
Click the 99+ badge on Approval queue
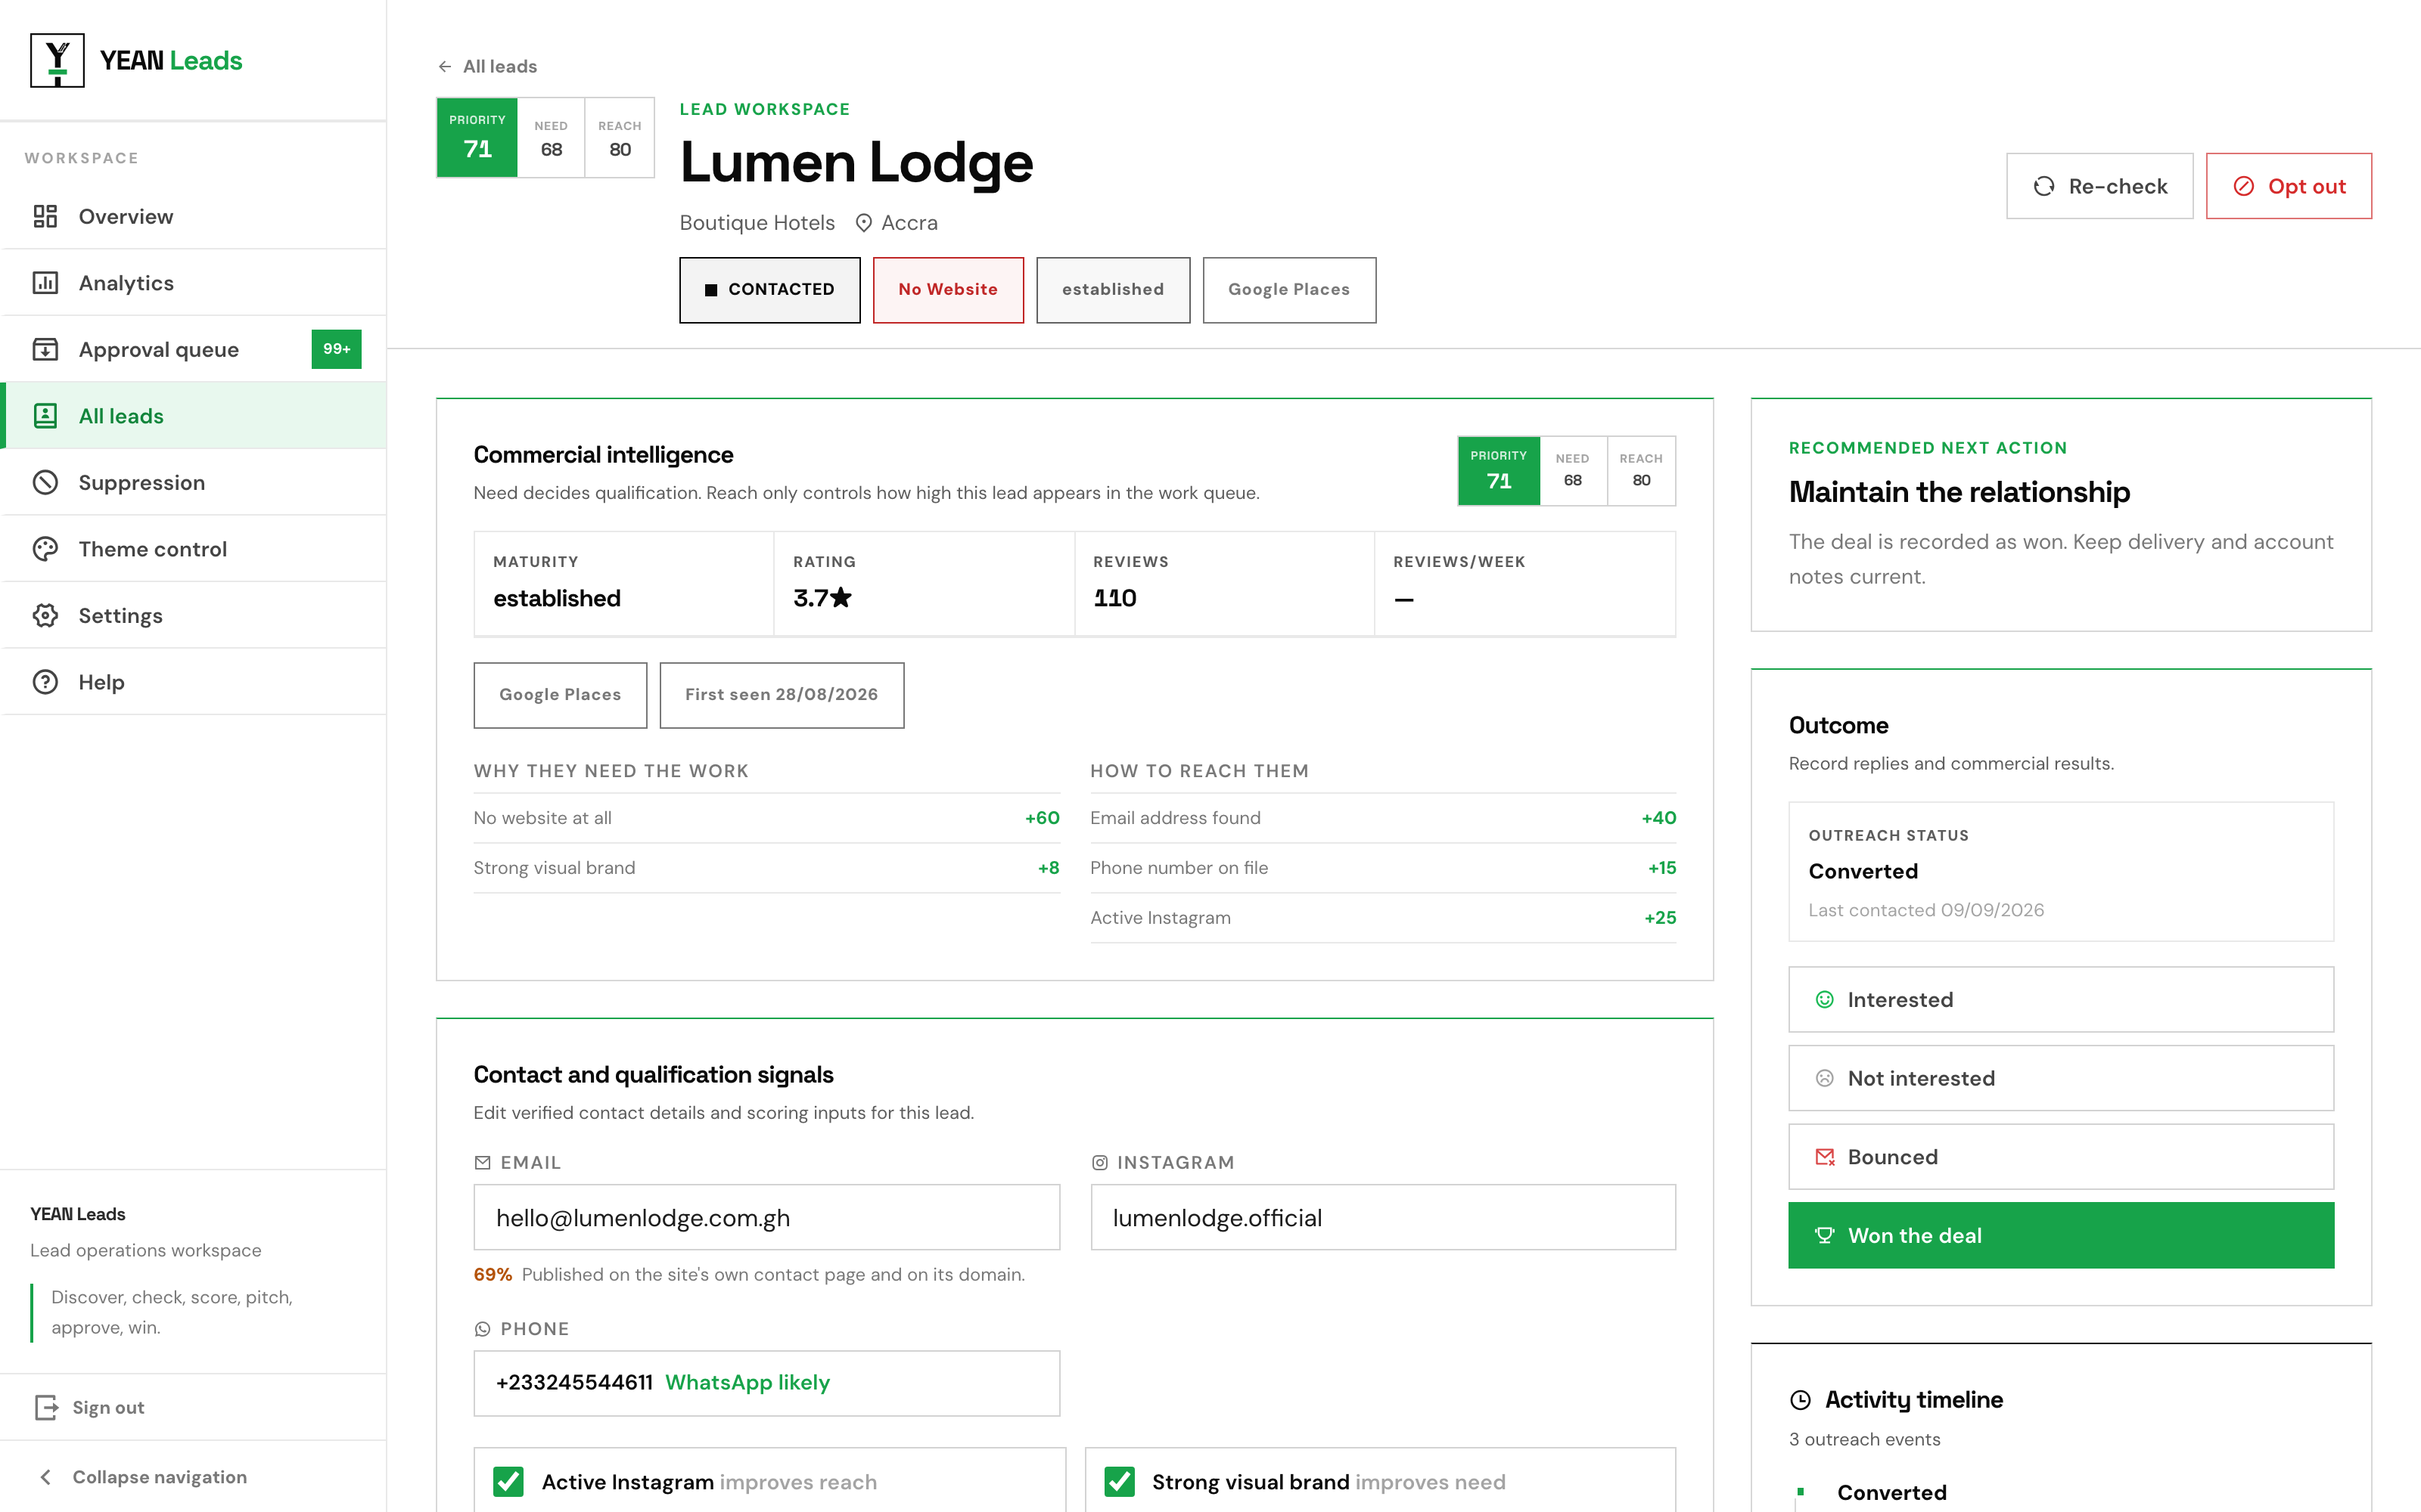(336, 349)
